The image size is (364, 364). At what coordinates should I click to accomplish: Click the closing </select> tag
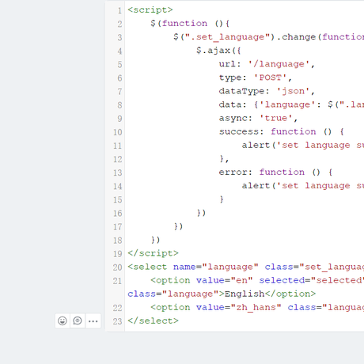pos(153,321)
